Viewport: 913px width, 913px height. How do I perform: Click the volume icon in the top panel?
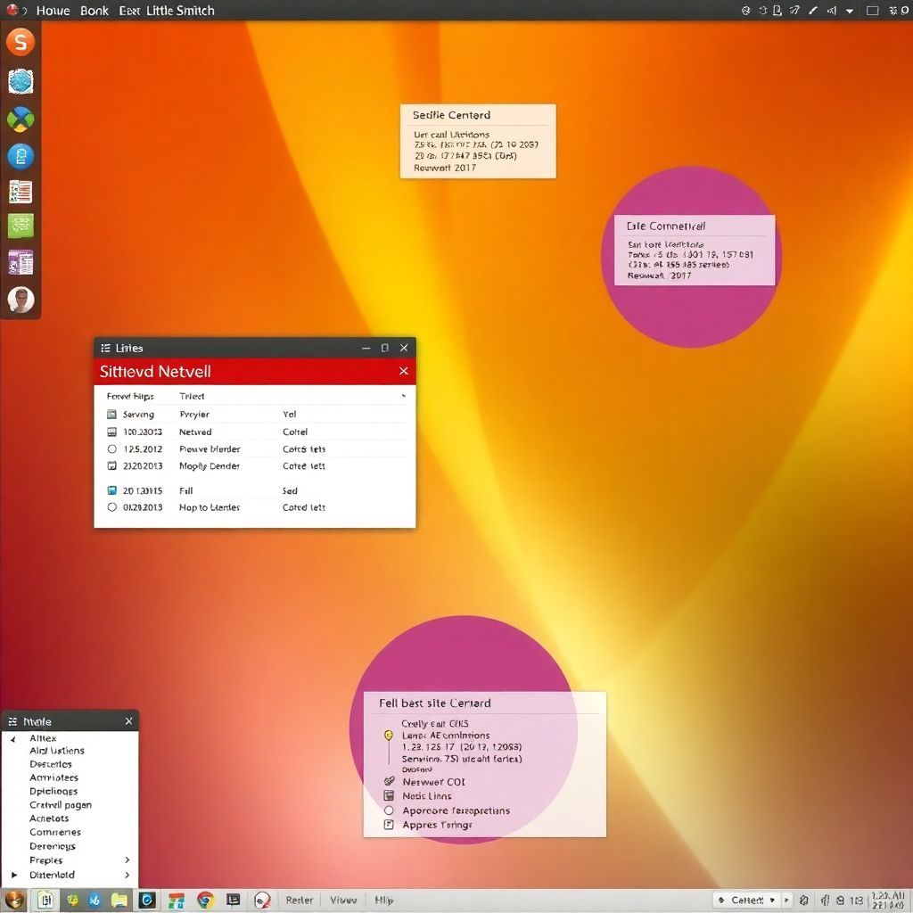(x=831, y=11)
